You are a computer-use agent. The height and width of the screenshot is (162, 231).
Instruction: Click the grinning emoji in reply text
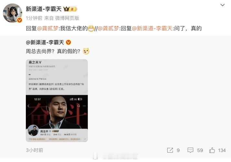tap(91, 28)
